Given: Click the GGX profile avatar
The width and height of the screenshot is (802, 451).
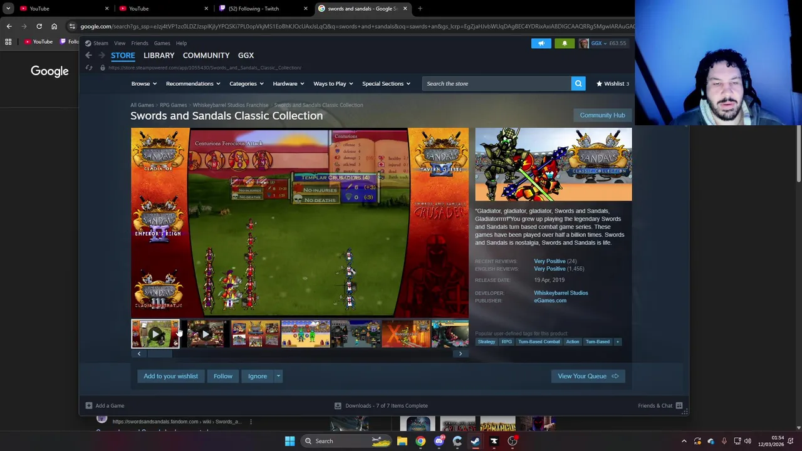Looking at the screenshot, I should 583,43.
